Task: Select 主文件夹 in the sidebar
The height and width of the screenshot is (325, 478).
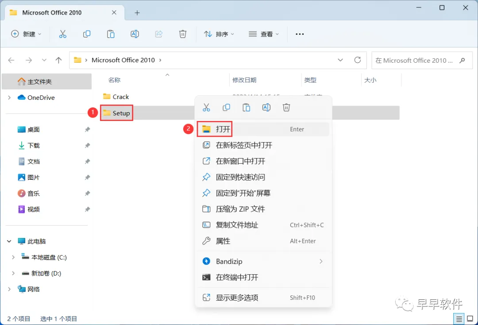Action: click(x=46, y=82)
